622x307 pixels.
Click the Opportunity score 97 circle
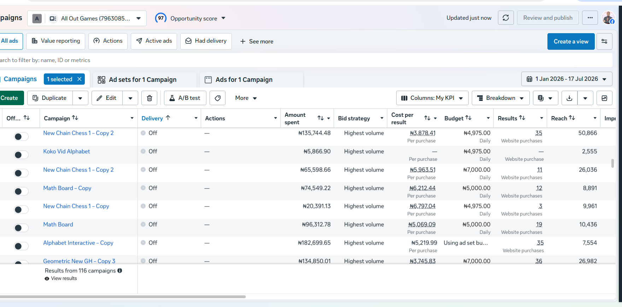pyautogui.click(x=161, y=18)
